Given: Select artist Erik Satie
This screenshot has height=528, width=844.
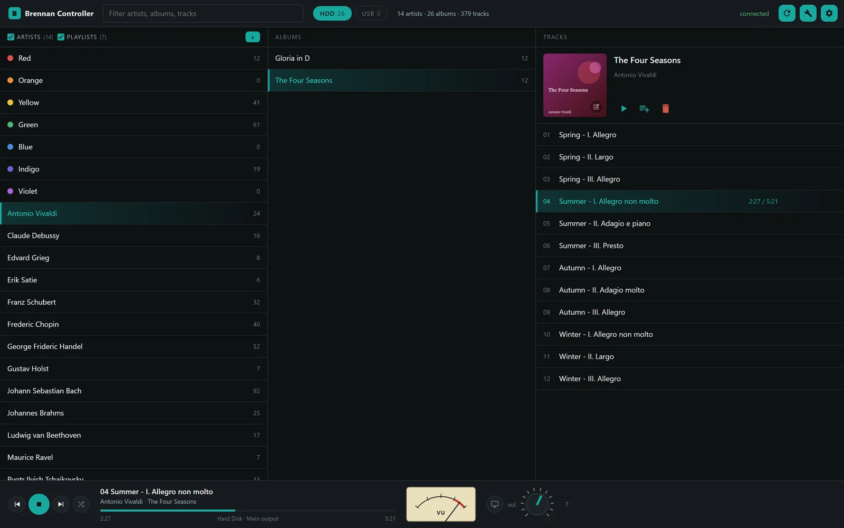Looking at the screenshot, I should pyautogui.click(x=133, y=280).
